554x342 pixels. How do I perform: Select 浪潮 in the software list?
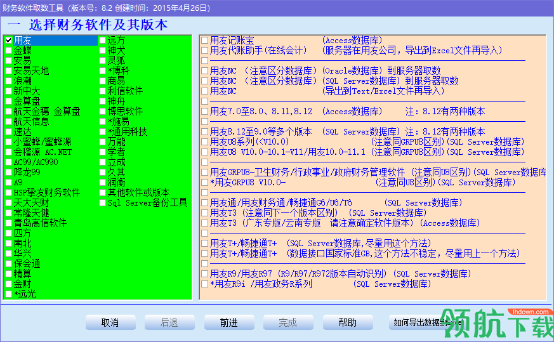(9, 81)
